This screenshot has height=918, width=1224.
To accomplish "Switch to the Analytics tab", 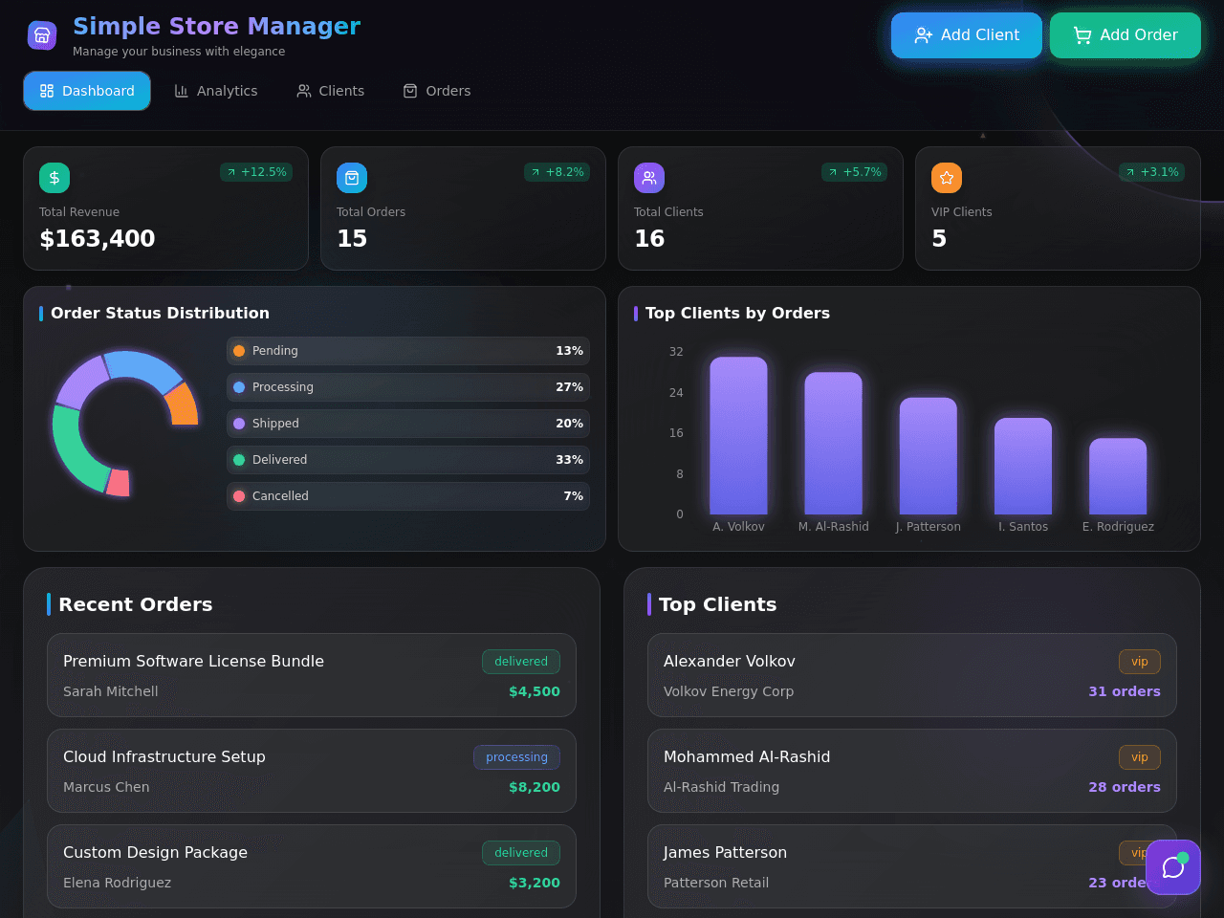I will [x=216, y=91].
